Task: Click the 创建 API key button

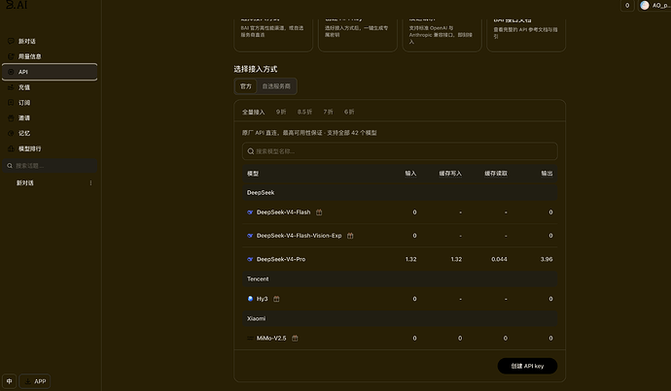Action: click(x=527, y=366)
